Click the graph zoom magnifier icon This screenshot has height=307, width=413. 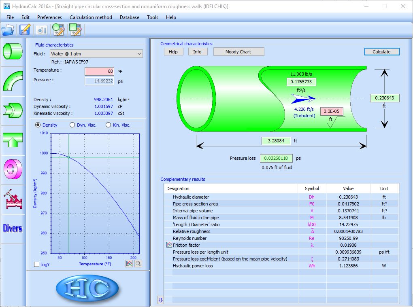tap(138, 263)
